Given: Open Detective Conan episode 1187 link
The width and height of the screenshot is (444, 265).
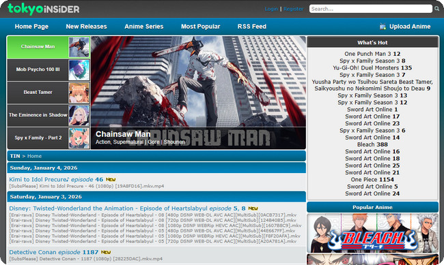Looking at the screenshot, I should point(54,252).
